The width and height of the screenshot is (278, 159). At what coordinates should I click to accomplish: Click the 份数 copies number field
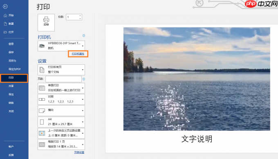click(x=72, y=17)
